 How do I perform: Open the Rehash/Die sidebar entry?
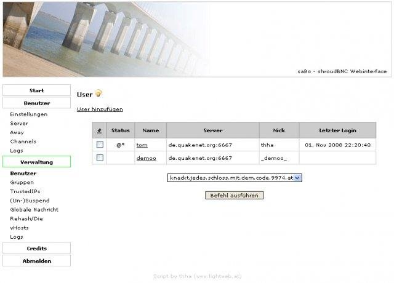(x=26, y=218)
